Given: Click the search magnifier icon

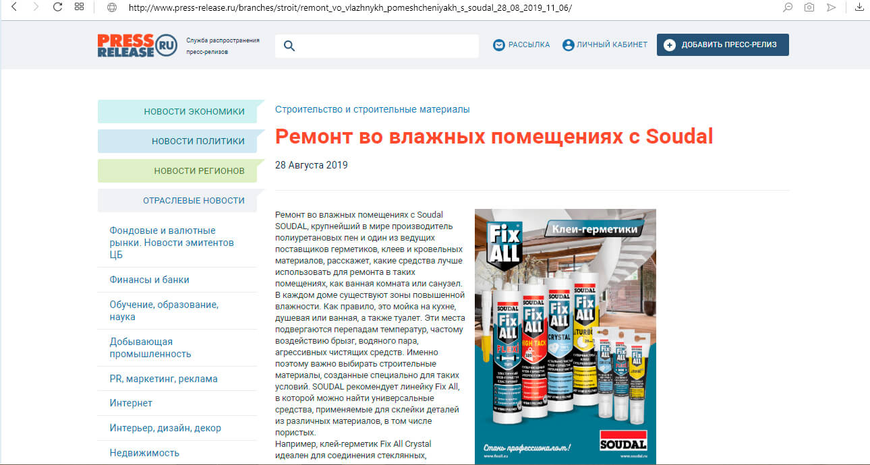Looking at the screenshot, I should 289,46.
